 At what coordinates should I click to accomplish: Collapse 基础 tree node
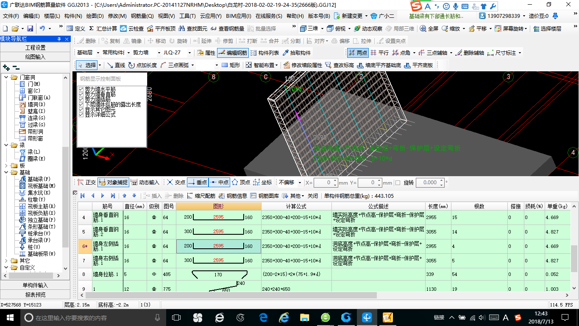point(6,172)
